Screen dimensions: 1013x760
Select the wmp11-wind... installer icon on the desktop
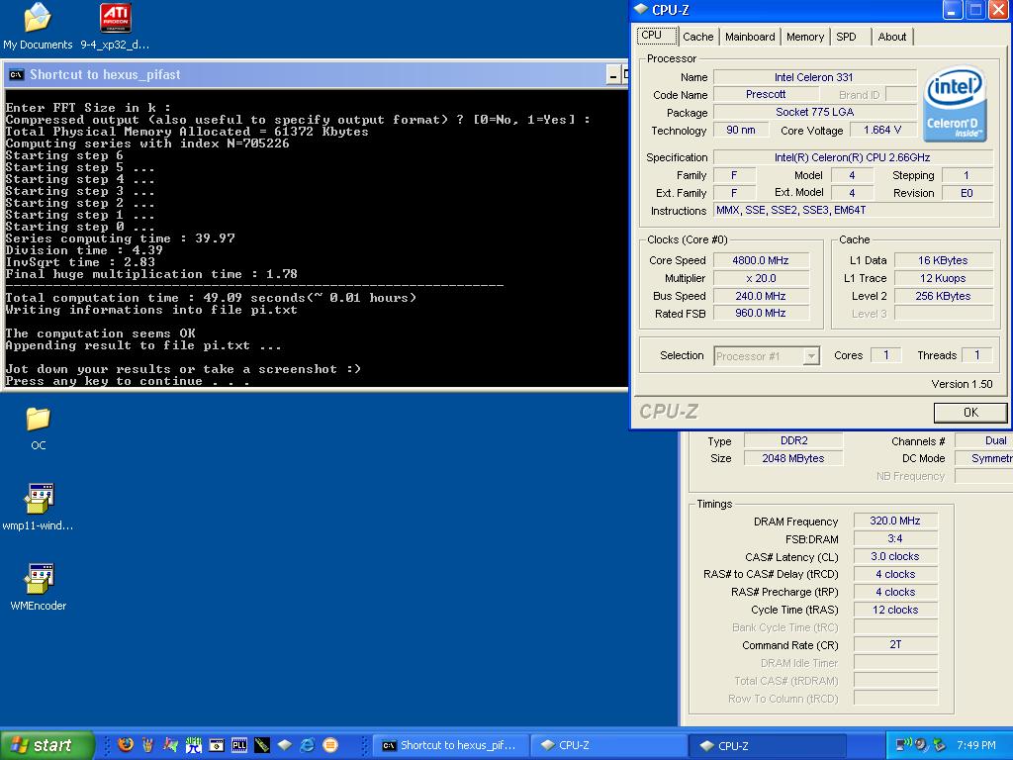point(39,508)
